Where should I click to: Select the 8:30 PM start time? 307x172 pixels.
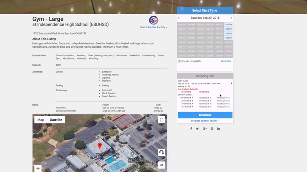(228, 29)
